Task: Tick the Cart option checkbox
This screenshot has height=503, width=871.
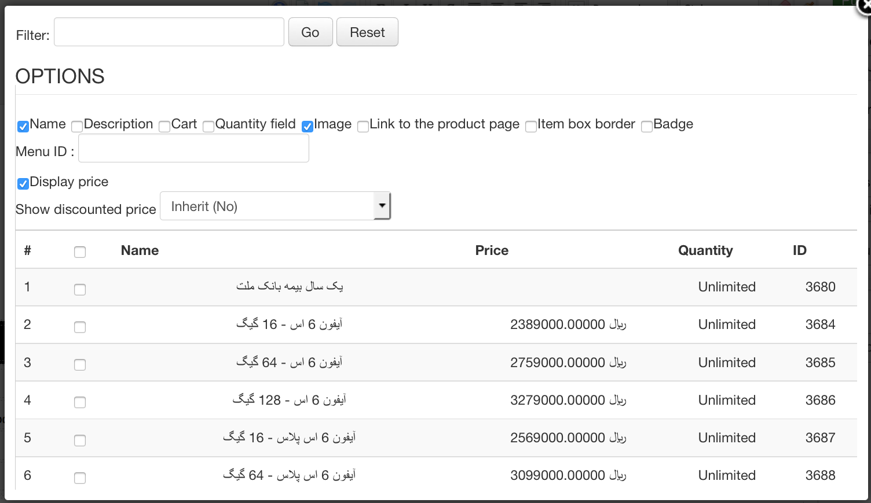Action: coord(164,126)
